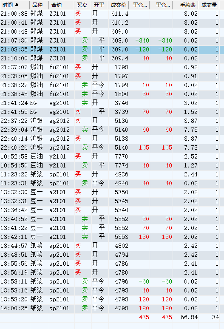The height and width of the screenshot is (329, 224).
Task: Click the 13:42:11 a2101 row with 130 profit
Action: [x=112, y=237]
